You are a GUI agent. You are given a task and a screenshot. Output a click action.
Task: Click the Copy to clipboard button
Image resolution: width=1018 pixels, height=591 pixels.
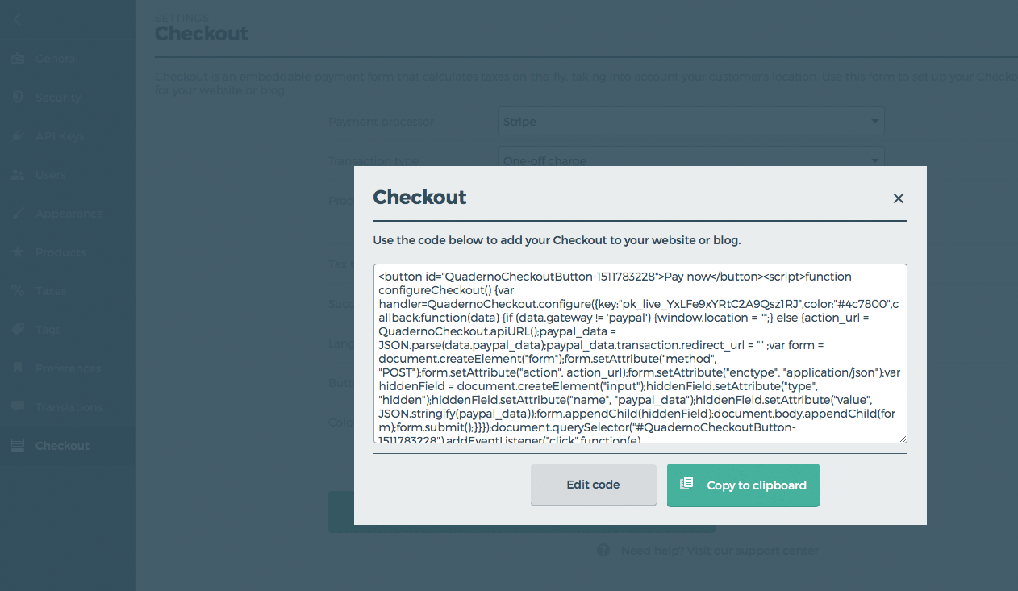pyautogui.click(x=743, y=485)
